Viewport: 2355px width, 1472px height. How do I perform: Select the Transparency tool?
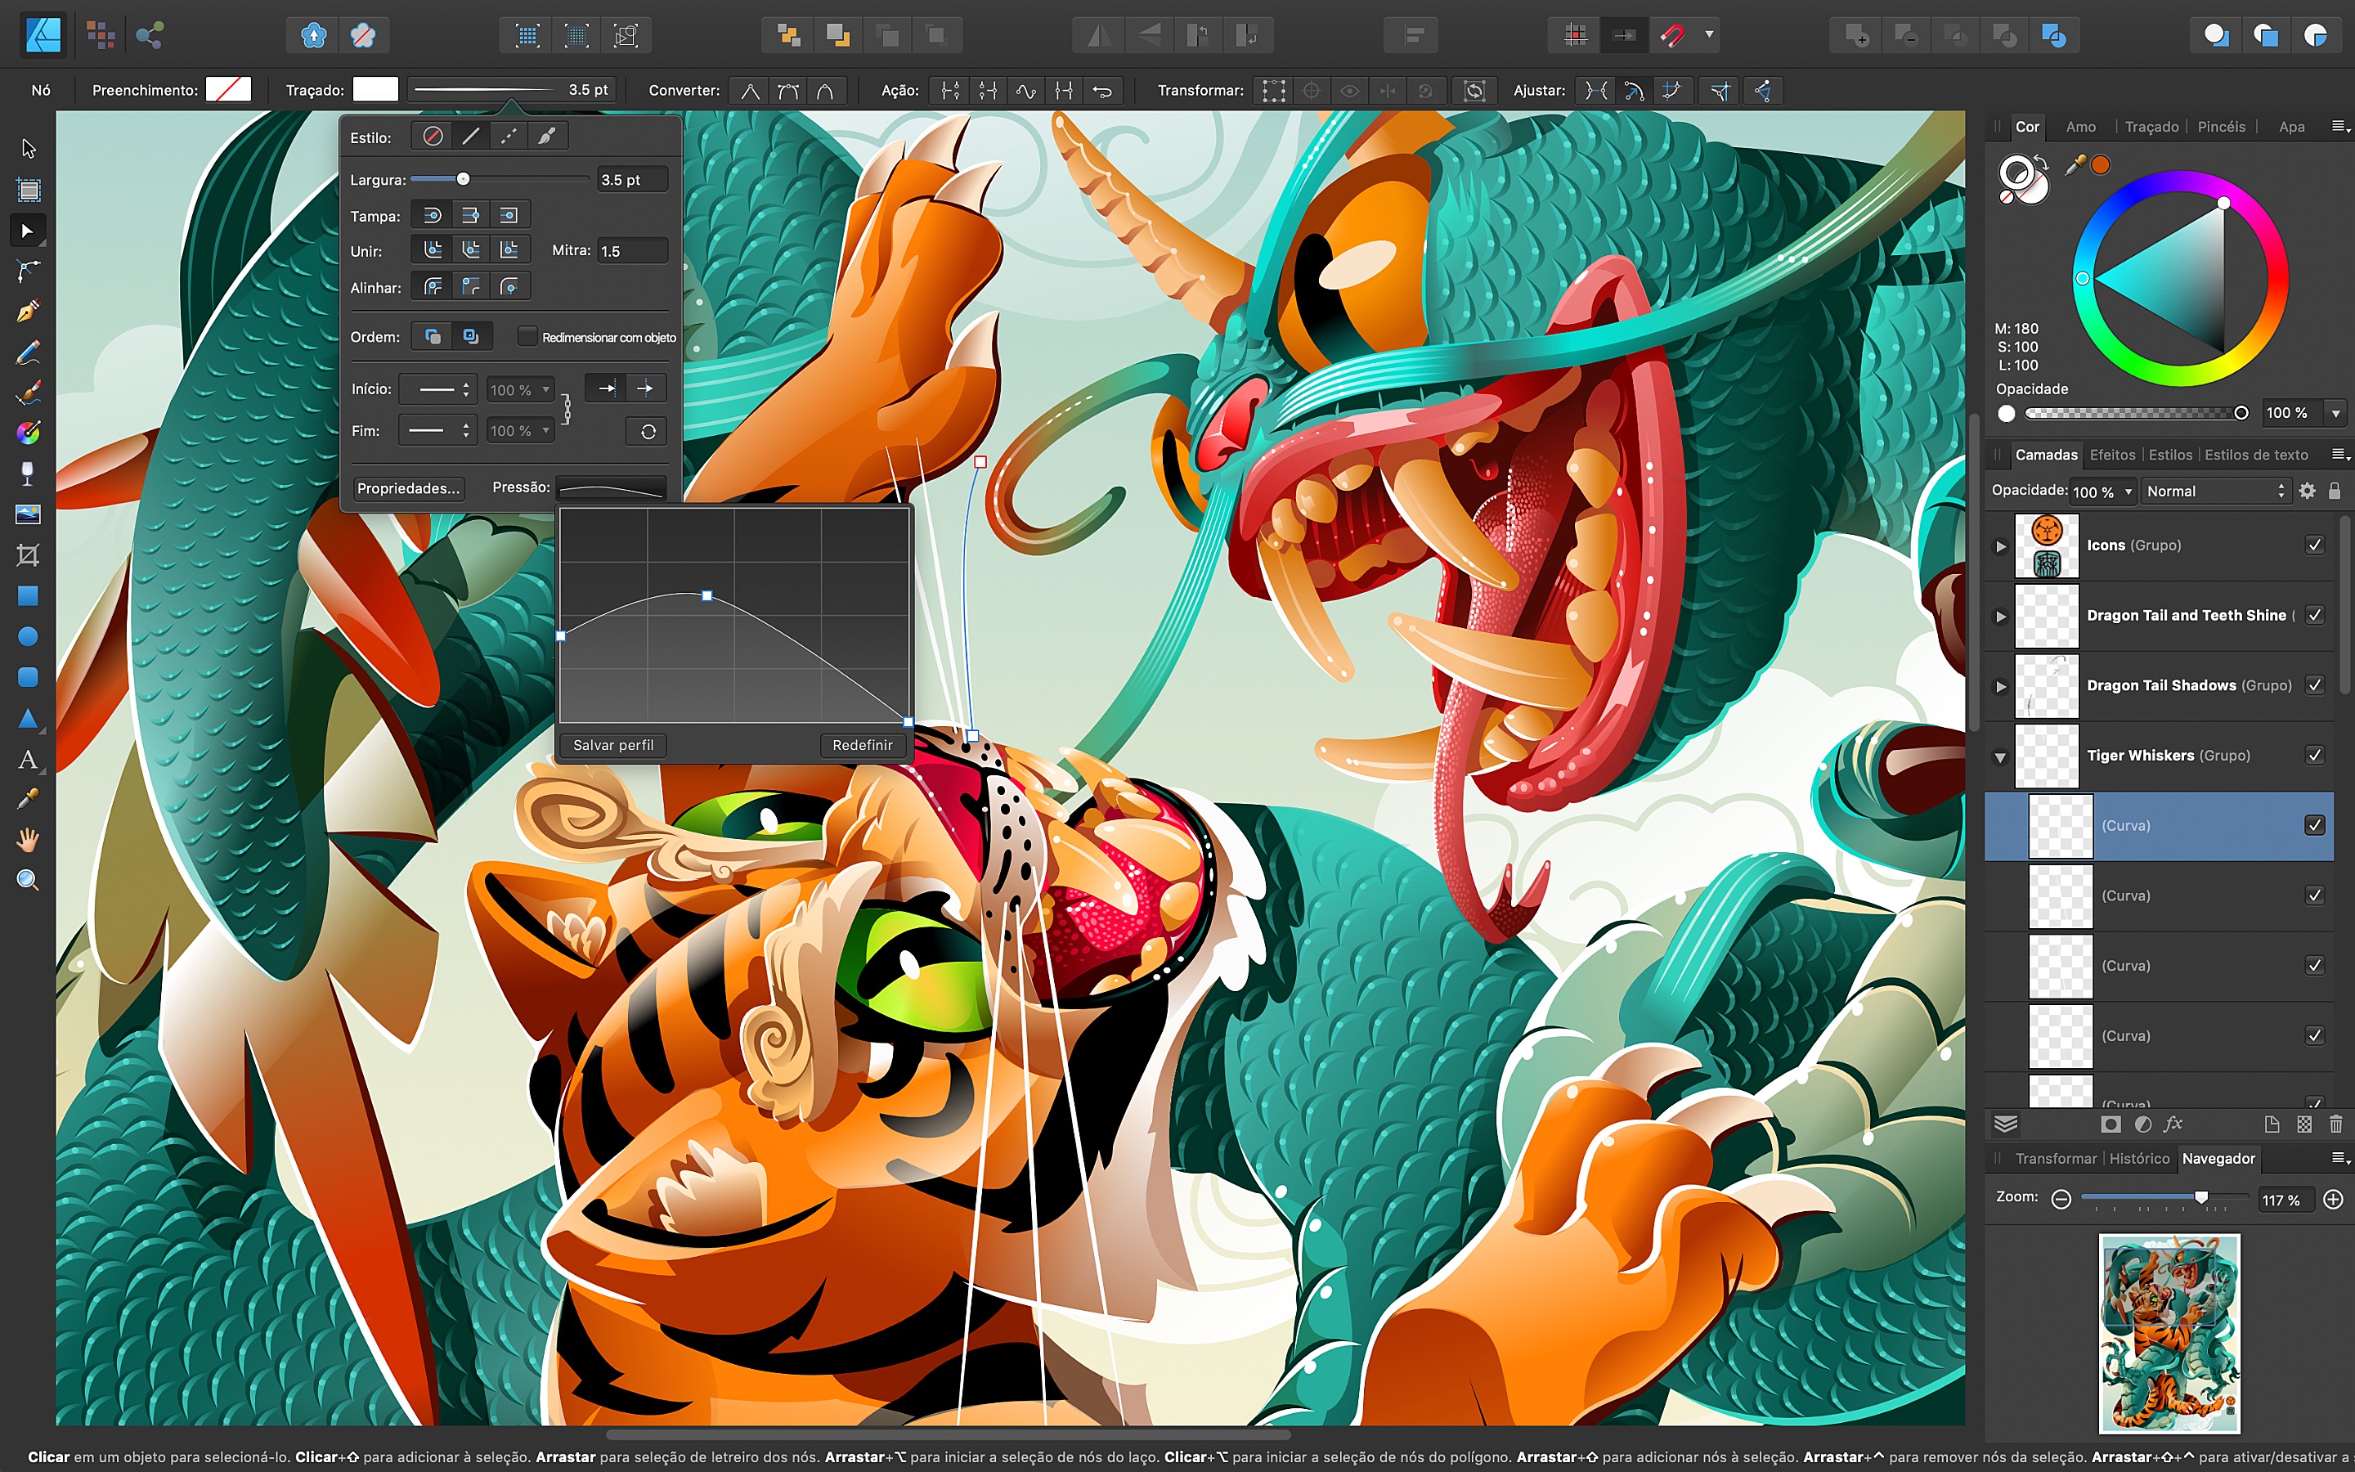click(x=29, y=474)
